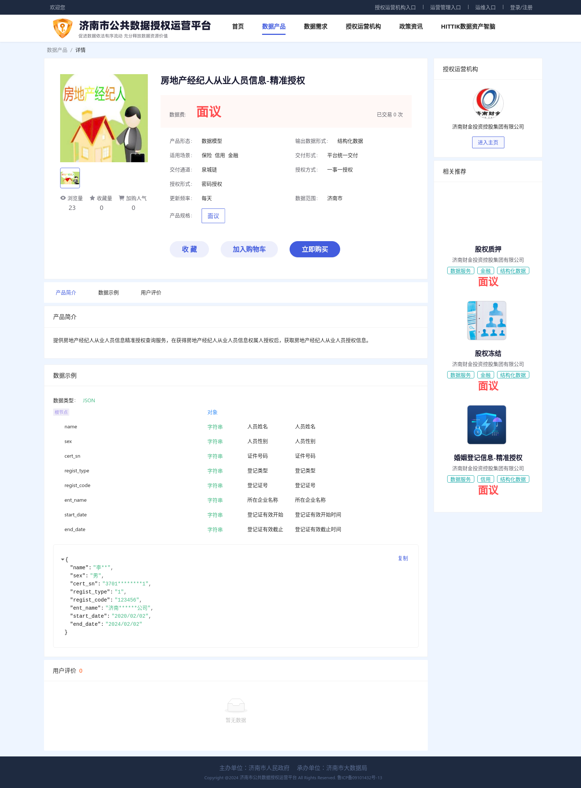Click the 泉城链 delivery channel value
This screenshot has height=788, width=581.
tap(209, 170)
